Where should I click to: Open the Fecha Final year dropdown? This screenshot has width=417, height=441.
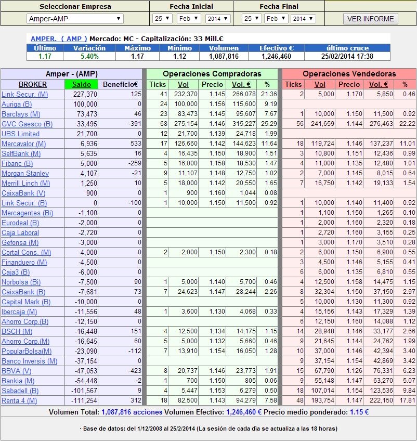coord(303,19)
